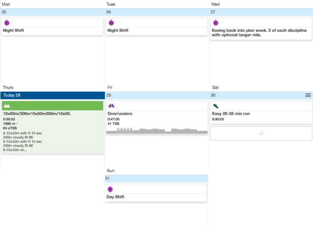
Task: Open the Day Shift note on Sunday
Action: tap(116, 197)
